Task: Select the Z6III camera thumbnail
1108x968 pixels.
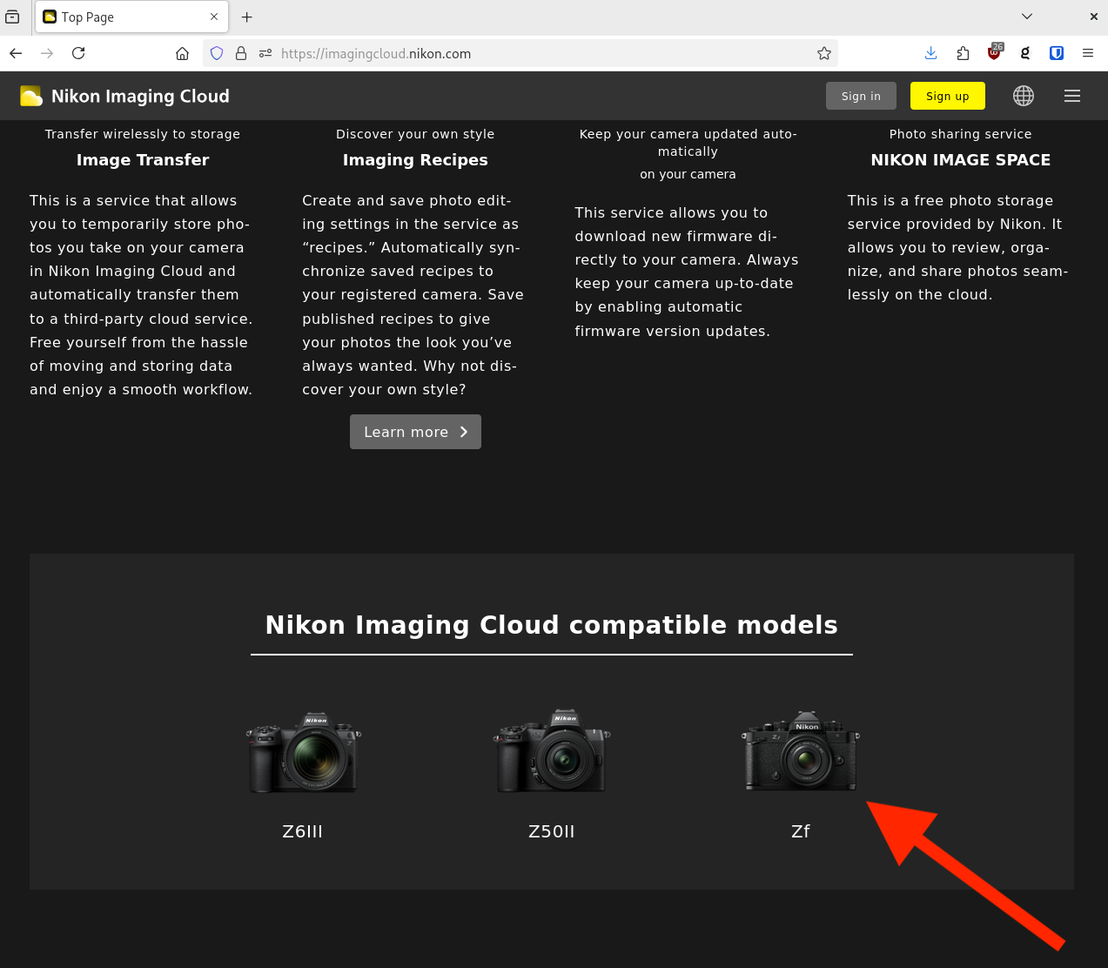Action: tap(303, 752)
